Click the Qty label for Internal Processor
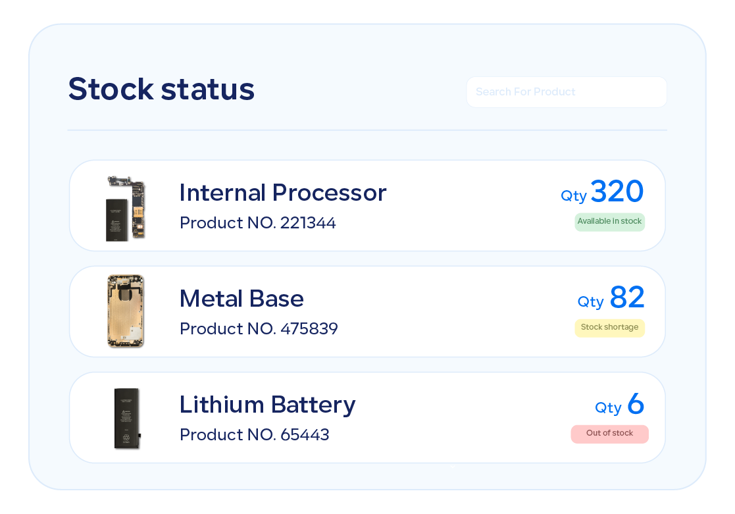 [x=573, y=195]
